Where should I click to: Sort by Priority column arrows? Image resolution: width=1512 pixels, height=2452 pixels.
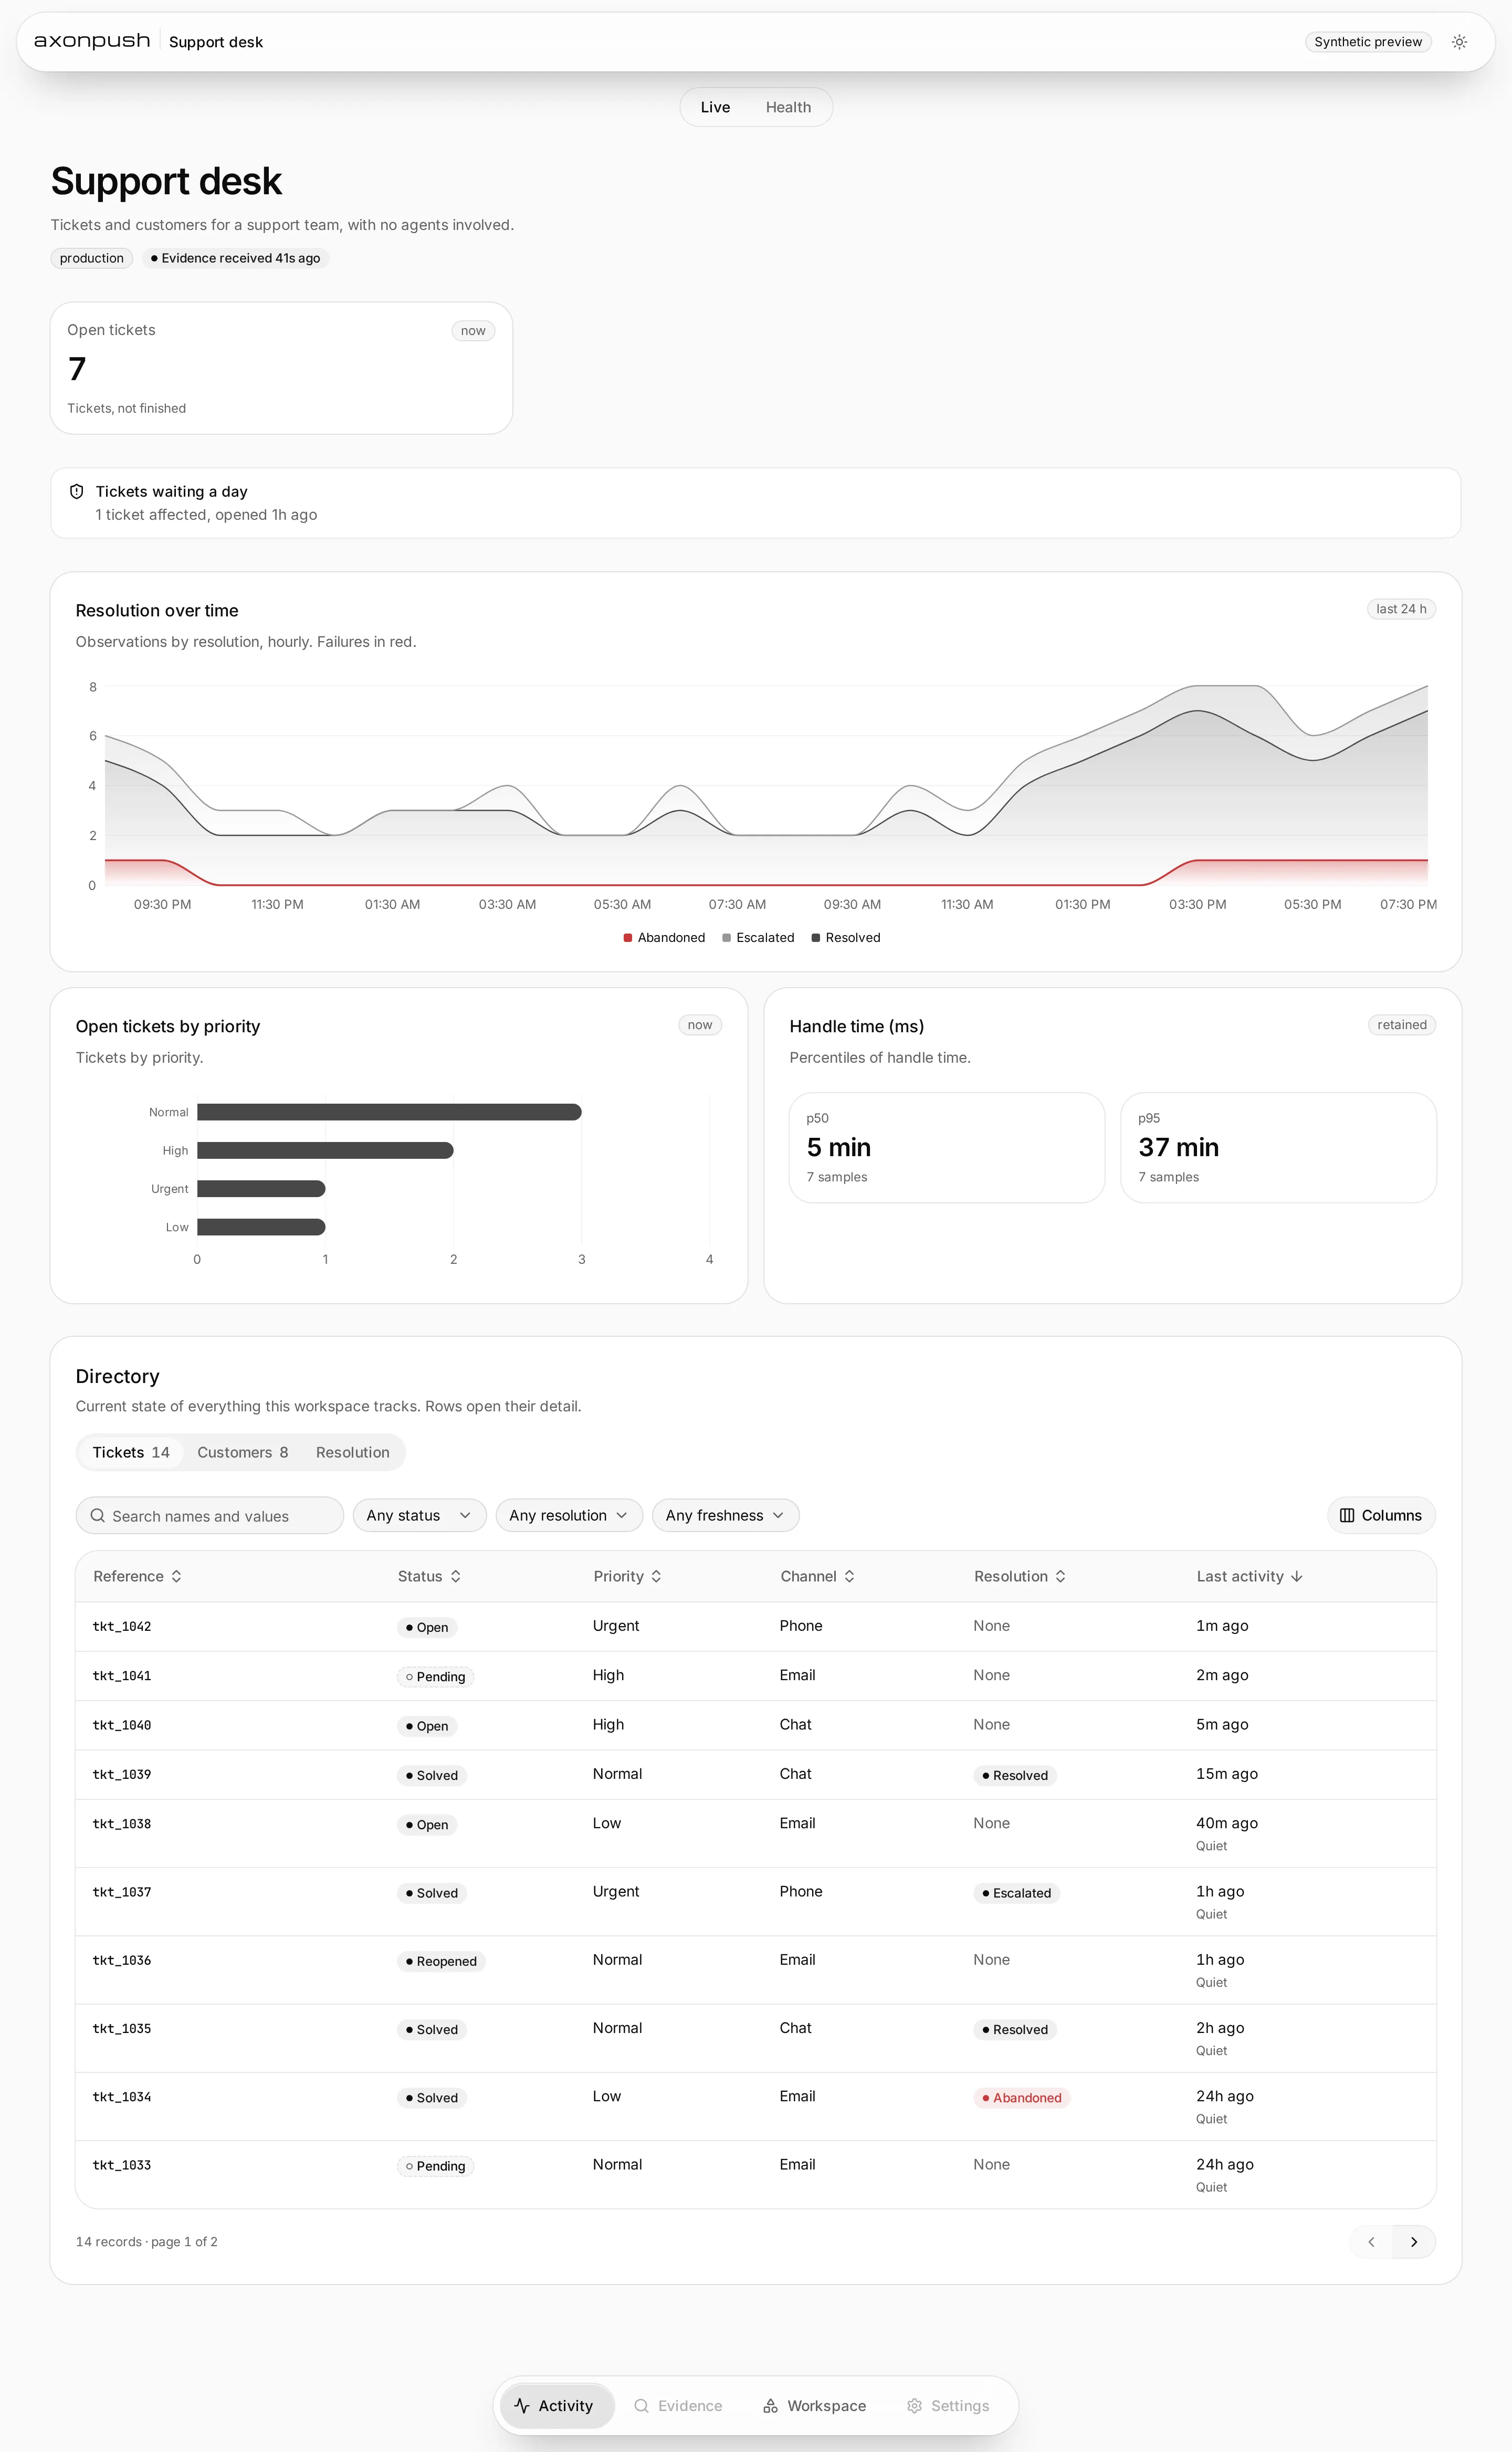tap(657, 1576)
